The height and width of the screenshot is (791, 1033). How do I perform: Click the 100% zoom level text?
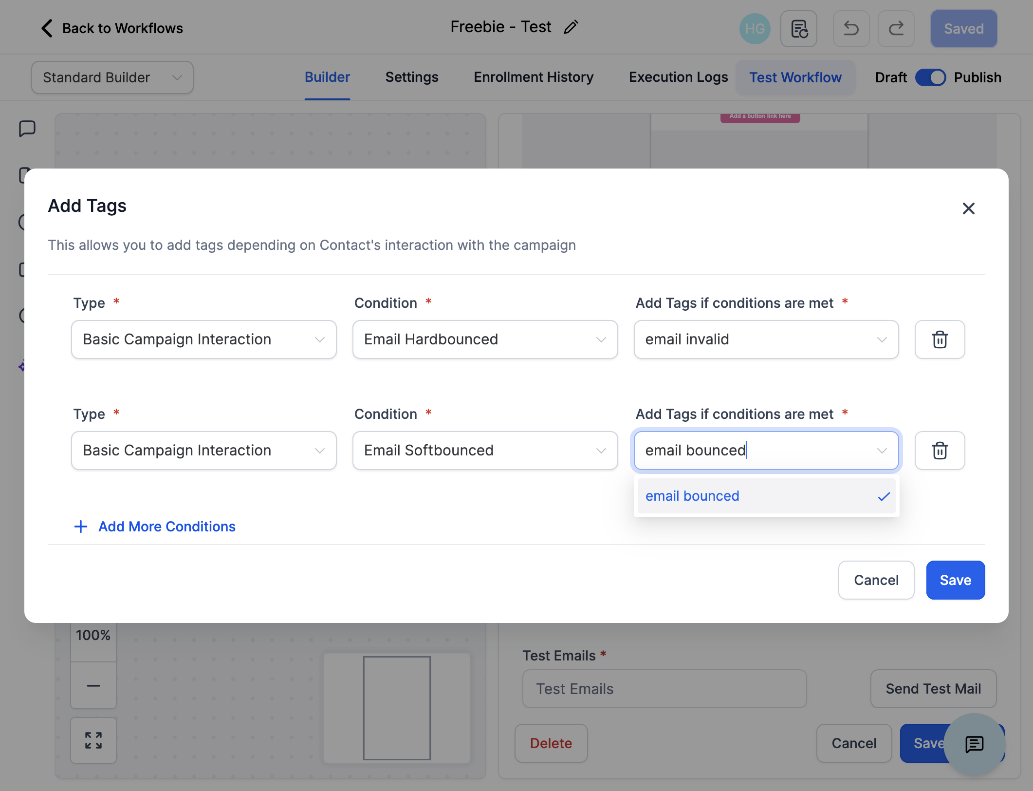coord(93,636)
